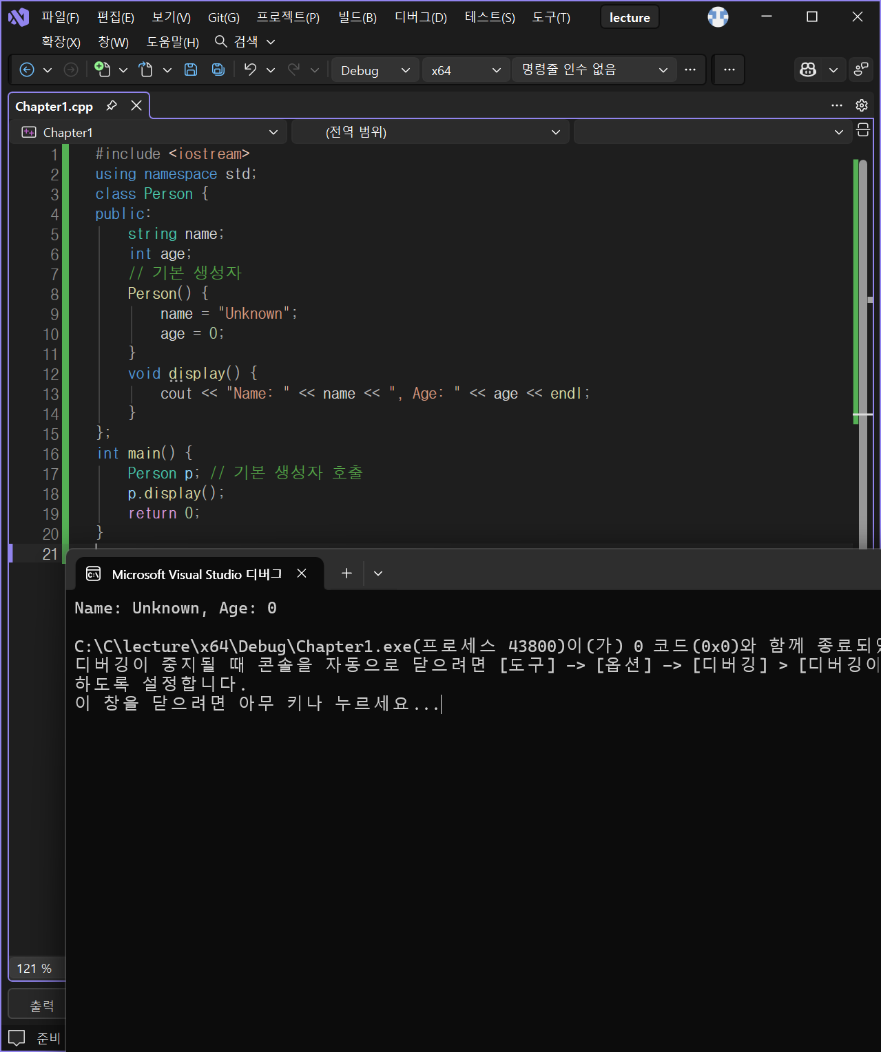Viewport: 881px width, 1052px height.
Task: Click the Save All icon
Action: point(218,70)
